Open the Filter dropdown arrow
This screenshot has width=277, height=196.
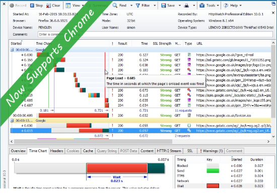pos(155,6)
